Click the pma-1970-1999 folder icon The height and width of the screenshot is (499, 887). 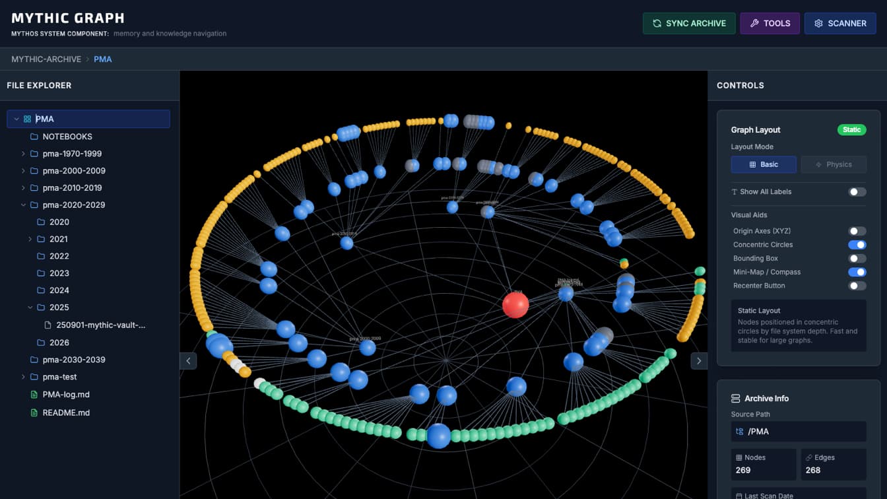(x=34, y=154)
